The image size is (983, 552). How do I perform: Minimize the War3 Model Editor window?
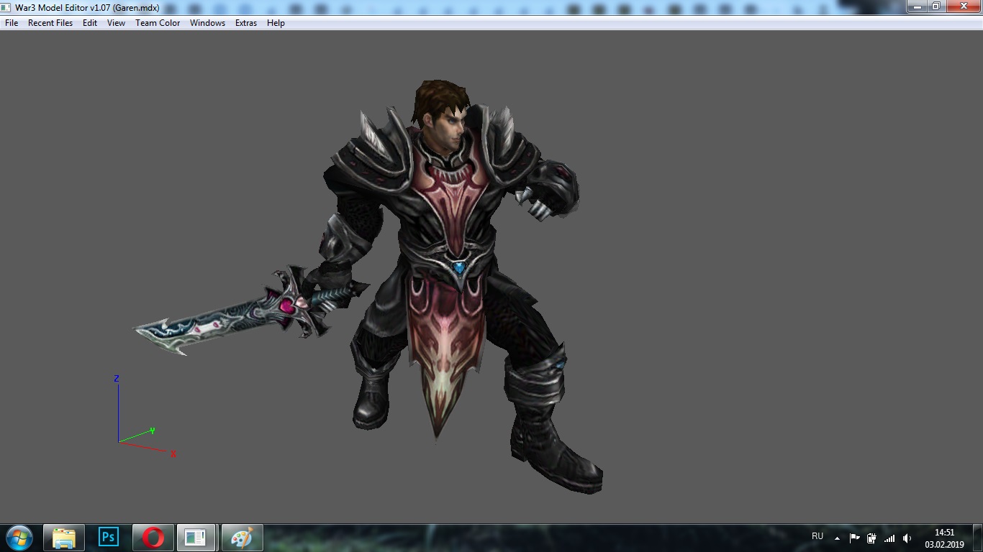pos(916,6)
